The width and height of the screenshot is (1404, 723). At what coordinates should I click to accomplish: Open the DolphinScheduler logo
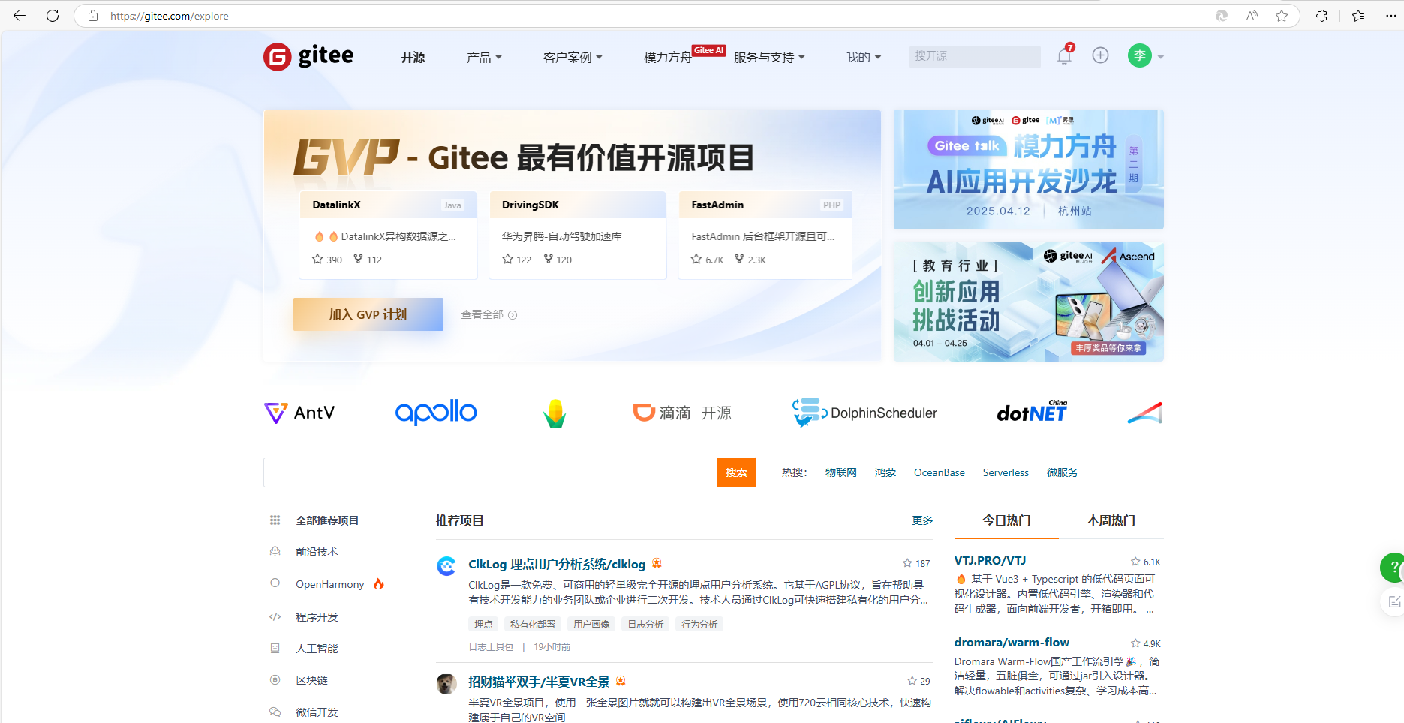click(x=864, y=412)
